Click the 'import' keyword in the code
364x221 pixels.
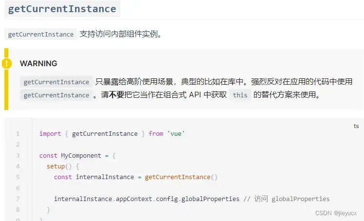coord(50,134)
